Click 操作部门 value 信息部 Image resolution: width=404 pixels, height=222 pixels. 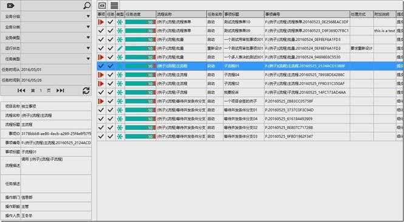56,198
